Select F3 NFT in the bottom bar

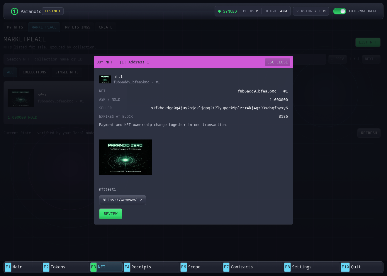106,267
